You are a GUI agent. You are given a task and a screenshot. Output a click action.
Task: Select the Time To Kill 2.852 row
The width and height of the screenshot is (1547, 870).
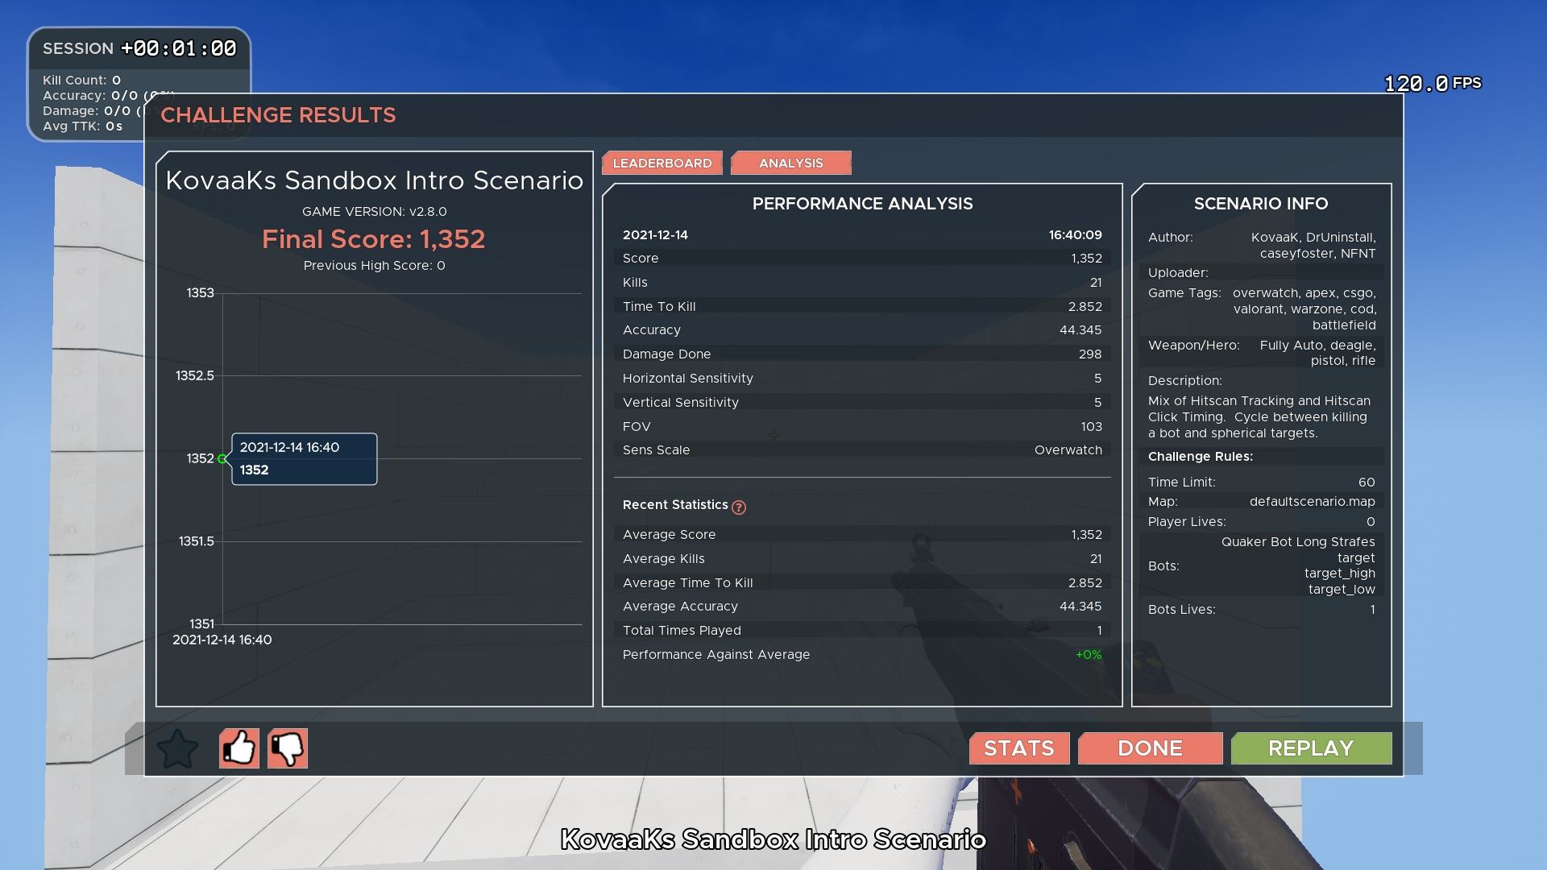862,306
